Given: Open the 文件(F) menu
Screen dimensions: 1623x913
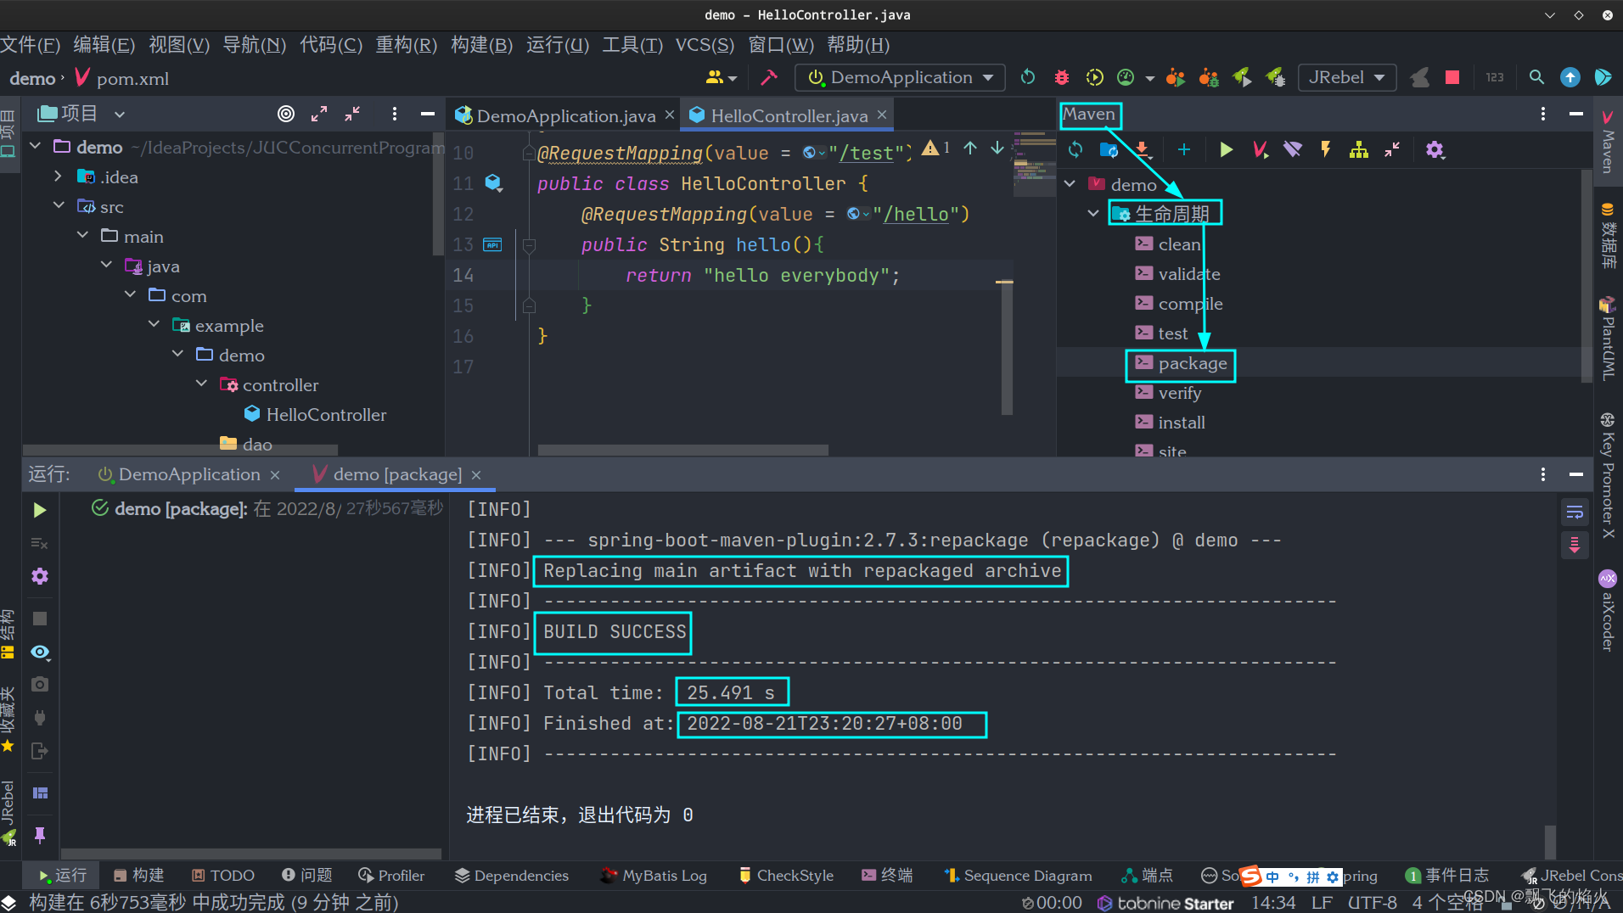Looking at the screenshot, I should click(31, 45).
